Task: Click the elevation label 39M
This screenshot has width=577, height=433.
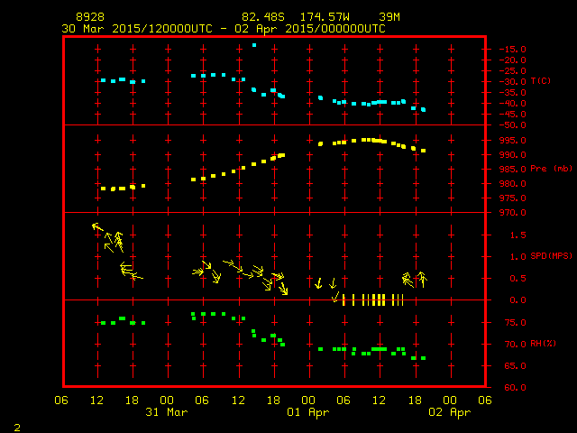Action: (x=389, y=17)
